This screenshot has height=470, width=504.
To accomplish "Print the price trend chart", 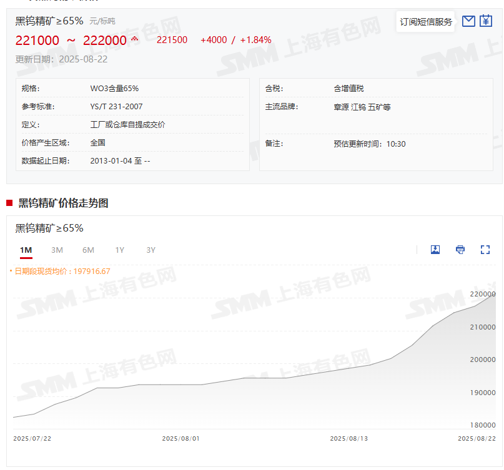I will coord(460,250).
